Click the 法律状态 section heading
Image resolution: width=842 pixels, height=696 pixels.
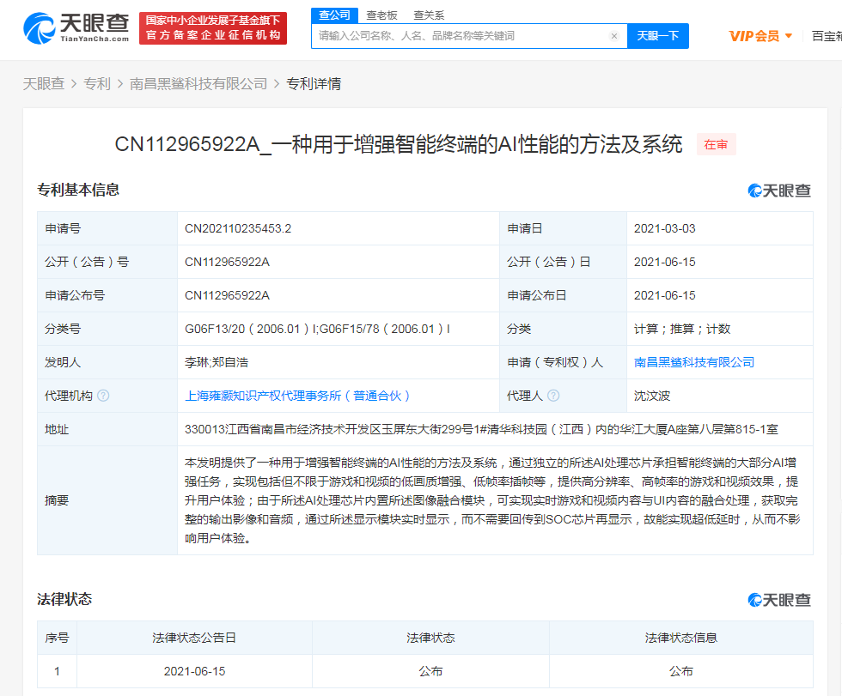[x=64, y=600]
